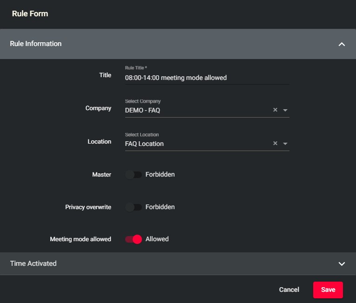Click the FAQ Location selection field
This screenshot has width=356, height=303.
point(195,144)
